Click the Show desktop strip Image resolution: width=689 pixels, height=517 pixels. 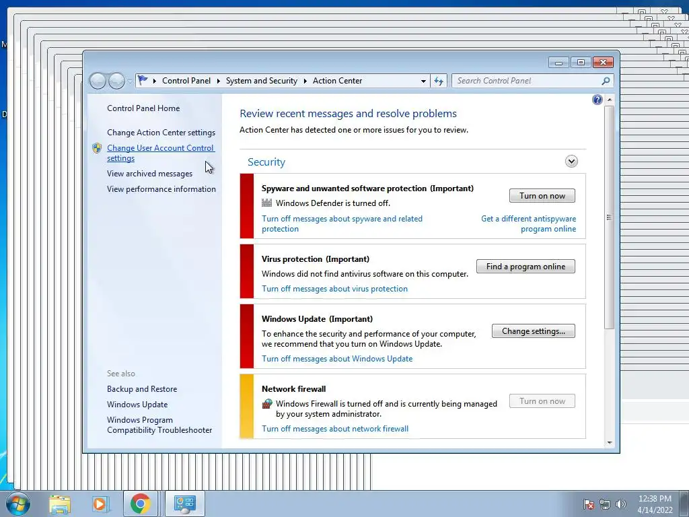click(x=685, y=504)
